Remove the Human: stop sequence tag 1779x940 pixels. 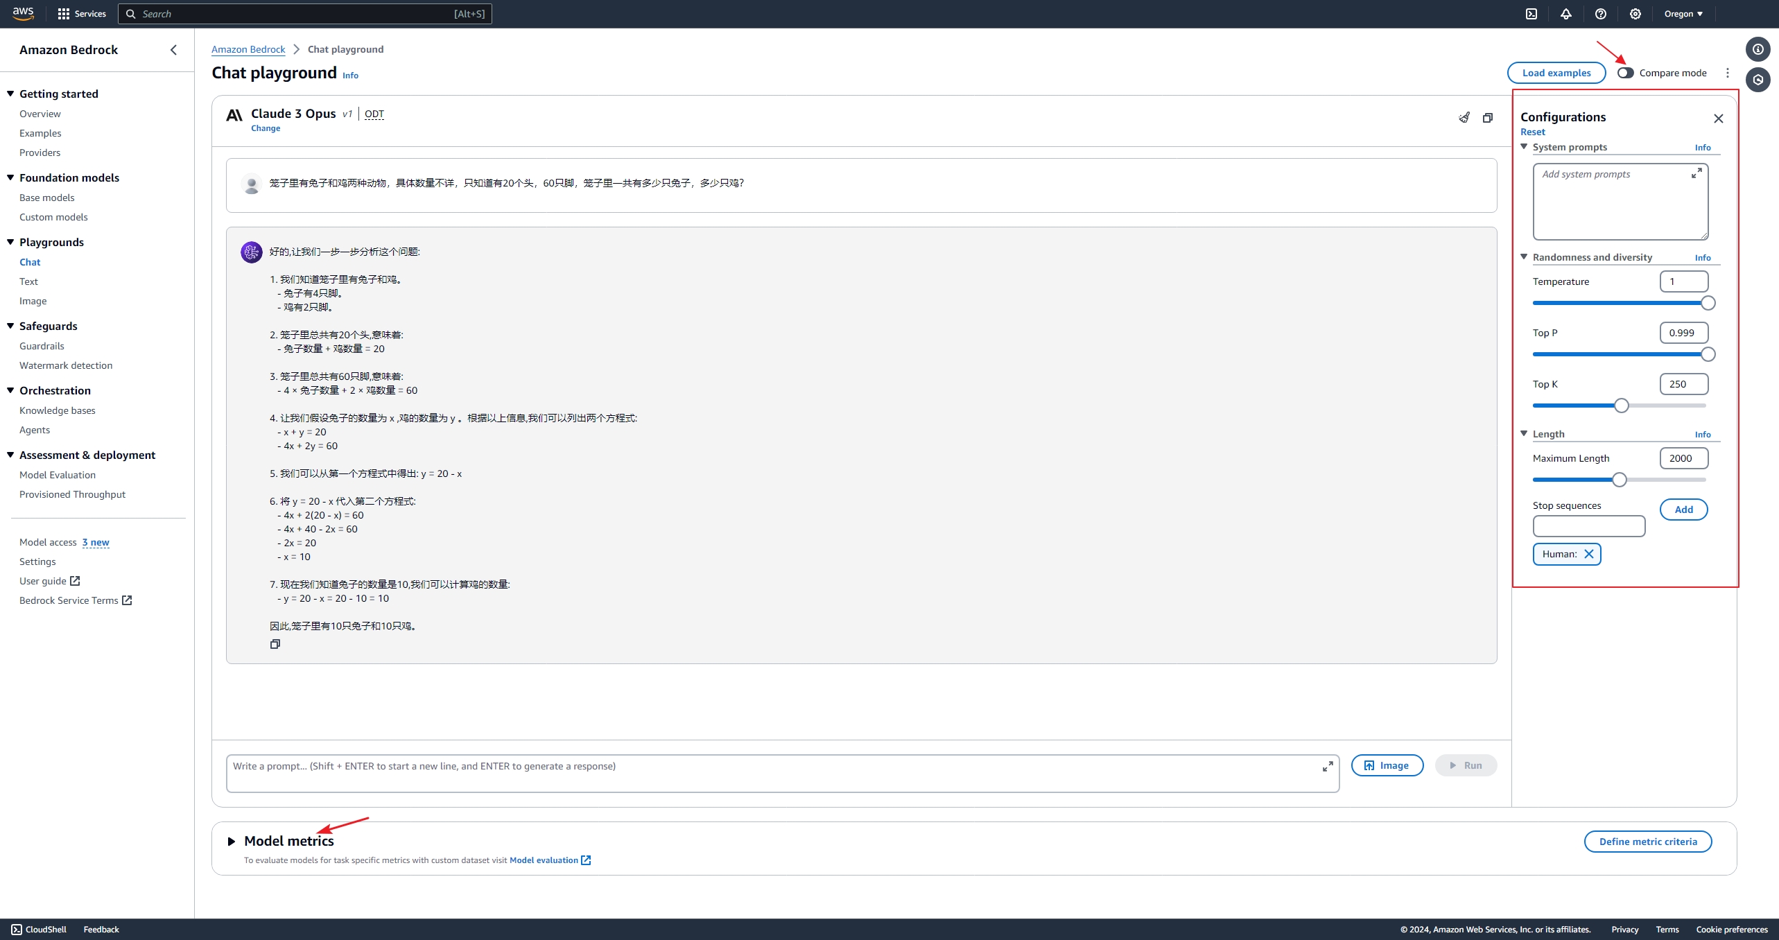(x=1589, y=554)
